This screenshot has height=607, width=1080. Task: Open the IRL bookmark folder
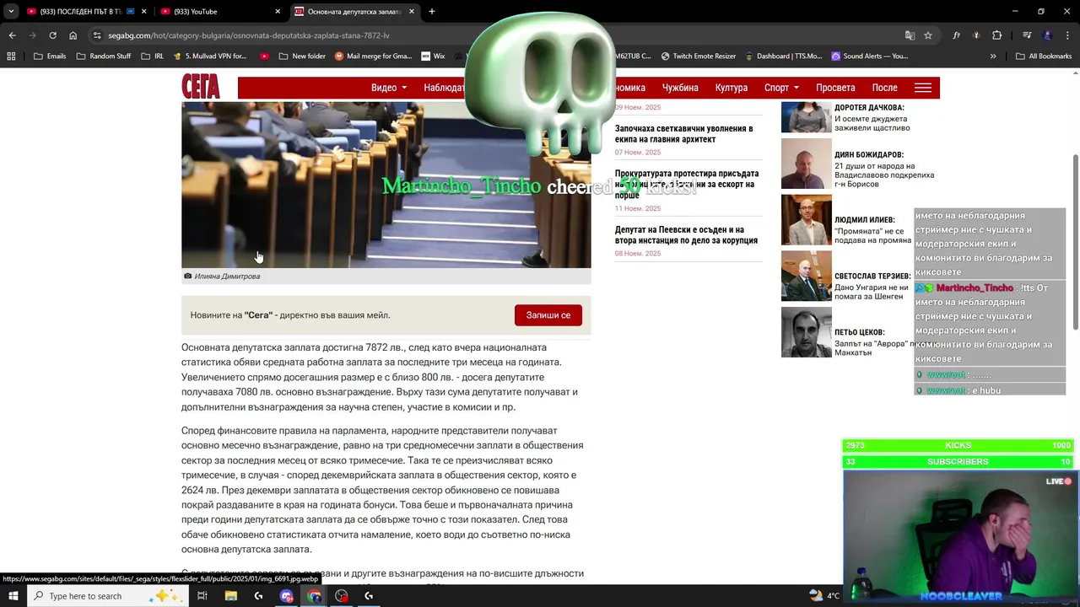tap(153, 56)
